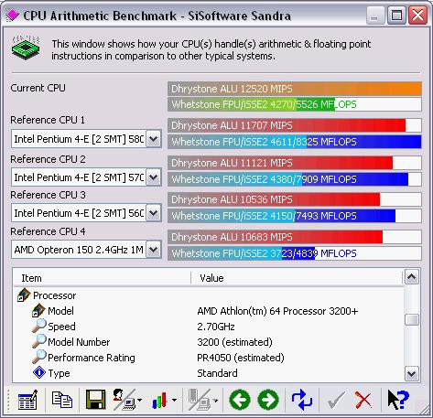Screen dimensions: 433x418
Task: Click the floppy disk save icon
Action: pyautogui.click(x=95, y=400)
